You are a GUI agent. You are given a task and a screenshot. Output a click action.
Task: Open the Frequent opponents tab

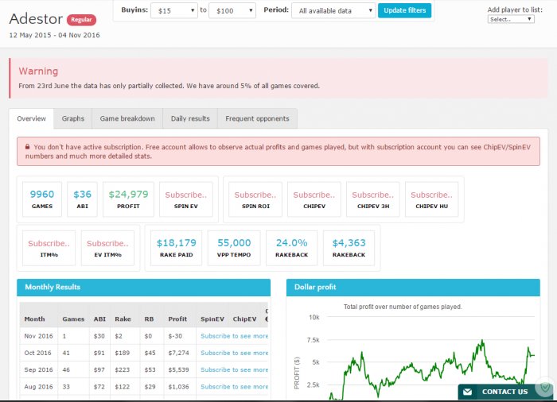[x=257, y=118]
